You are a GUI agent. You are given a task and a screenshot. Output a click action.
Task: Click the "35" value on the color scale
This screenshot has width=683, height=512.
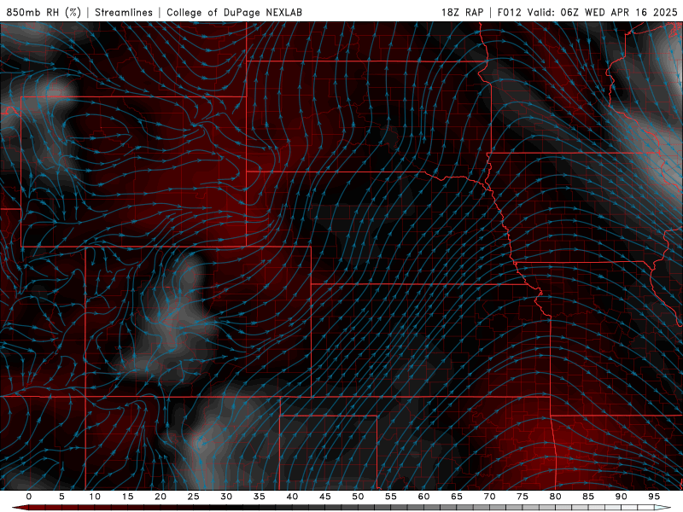click(x=260, y=497)
